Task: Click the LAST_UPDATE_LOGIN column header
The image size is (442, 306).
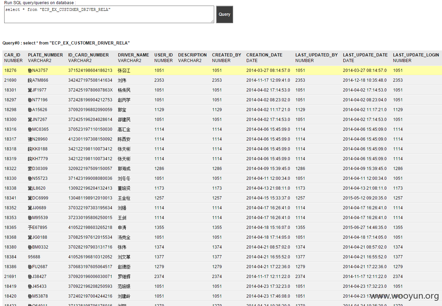Action: (x=416, y=55)
